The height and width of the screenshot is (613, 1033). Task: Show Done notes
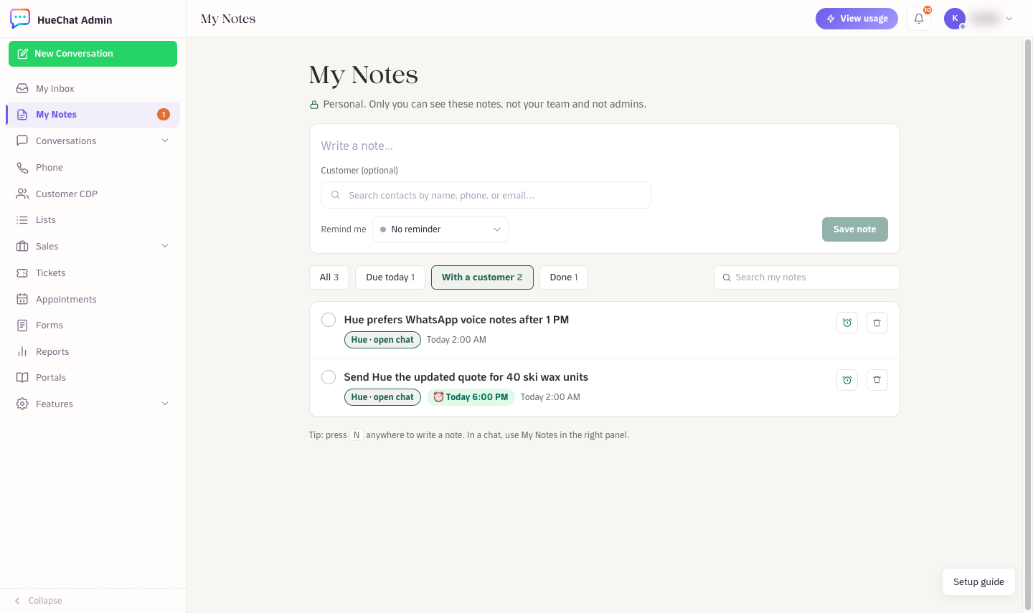[x=564, y=277]
